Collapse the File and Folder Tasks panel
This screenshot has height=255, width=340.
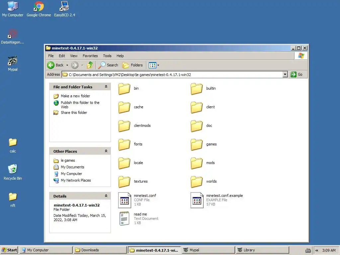coord(106,87)
